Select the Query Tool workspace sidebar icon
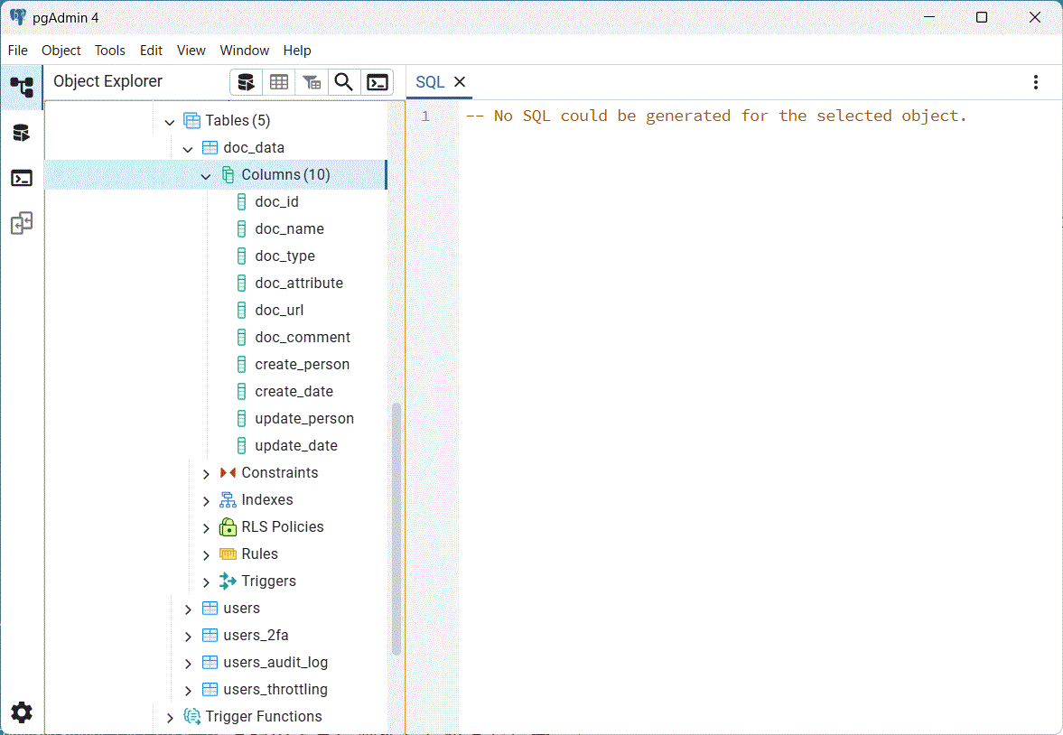This screenshot has height=735, width=1063. [22, 133]
